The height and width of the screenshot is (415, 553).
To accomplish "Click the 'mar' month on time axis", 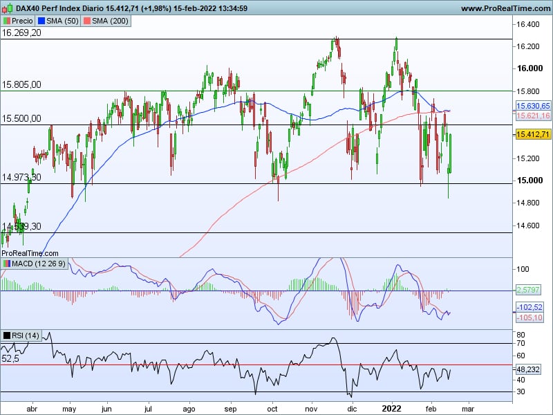I will pos(468,409).
